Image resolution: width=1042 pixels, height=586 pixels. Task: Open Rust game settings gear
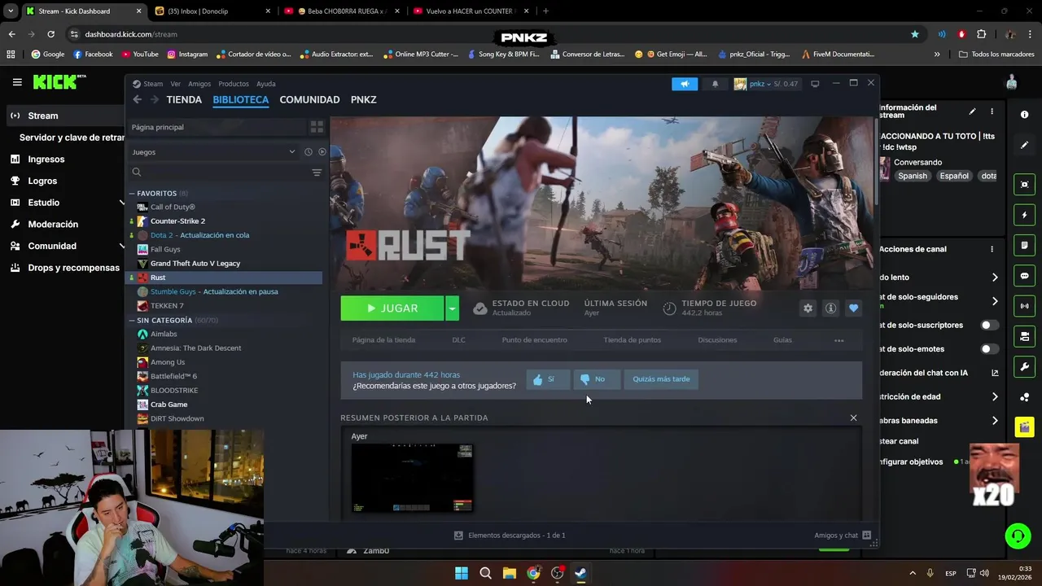(x=808, y=308)
